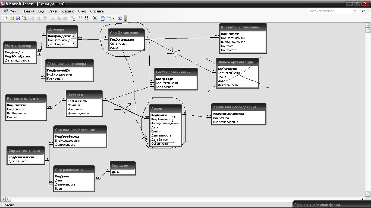Open the Правка menu

28,11
